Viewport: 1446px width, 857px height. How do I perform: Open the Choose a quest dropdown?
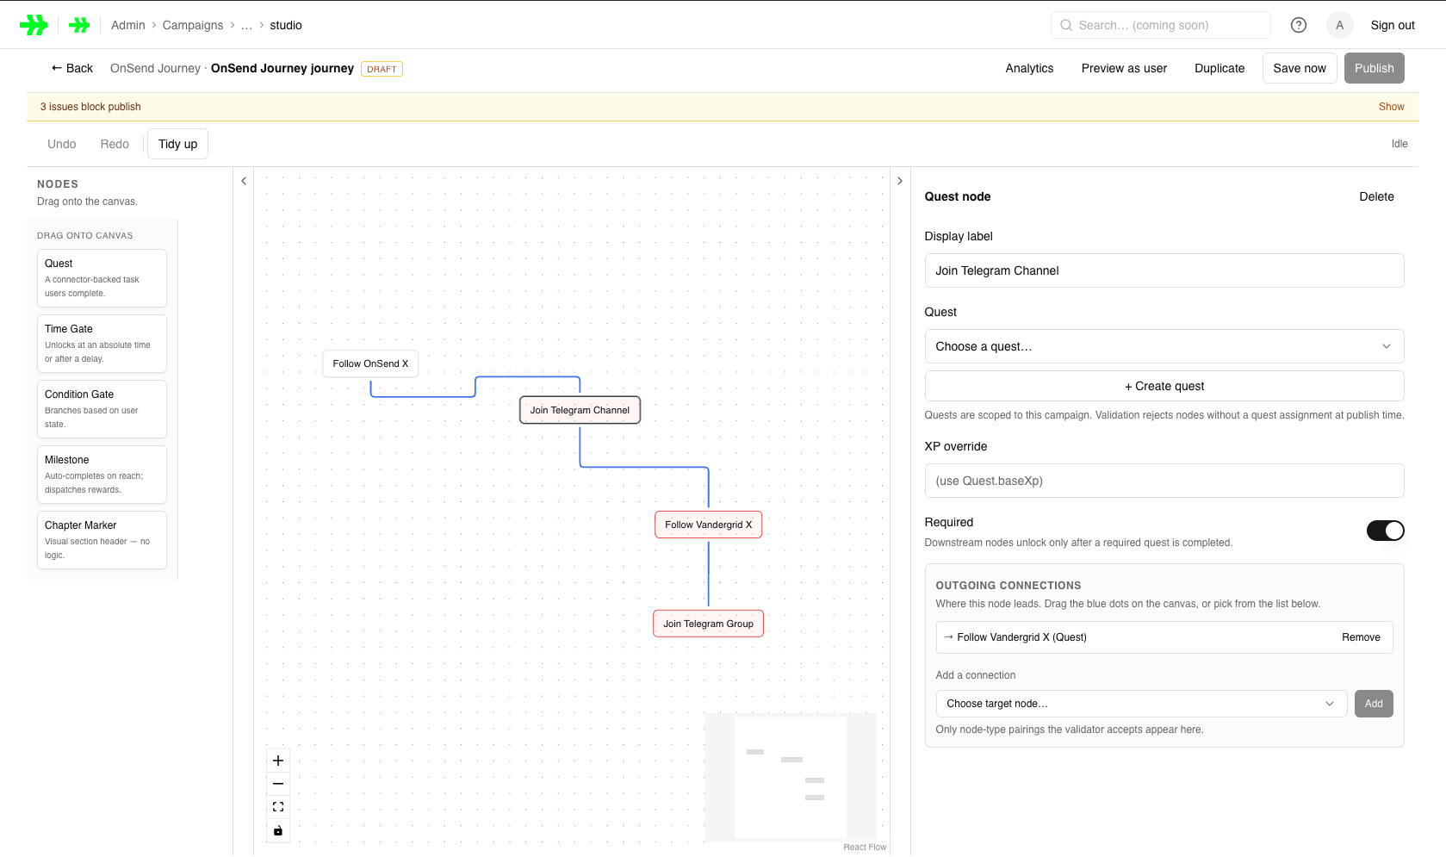1164,346
